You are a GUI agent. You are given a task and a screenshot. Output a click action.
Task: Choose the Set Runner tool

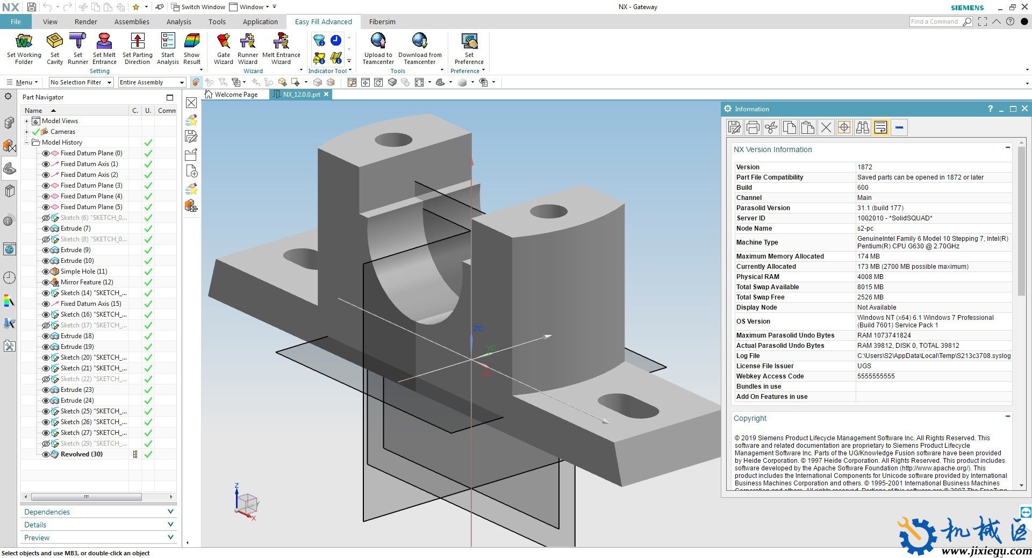[78, 49]
